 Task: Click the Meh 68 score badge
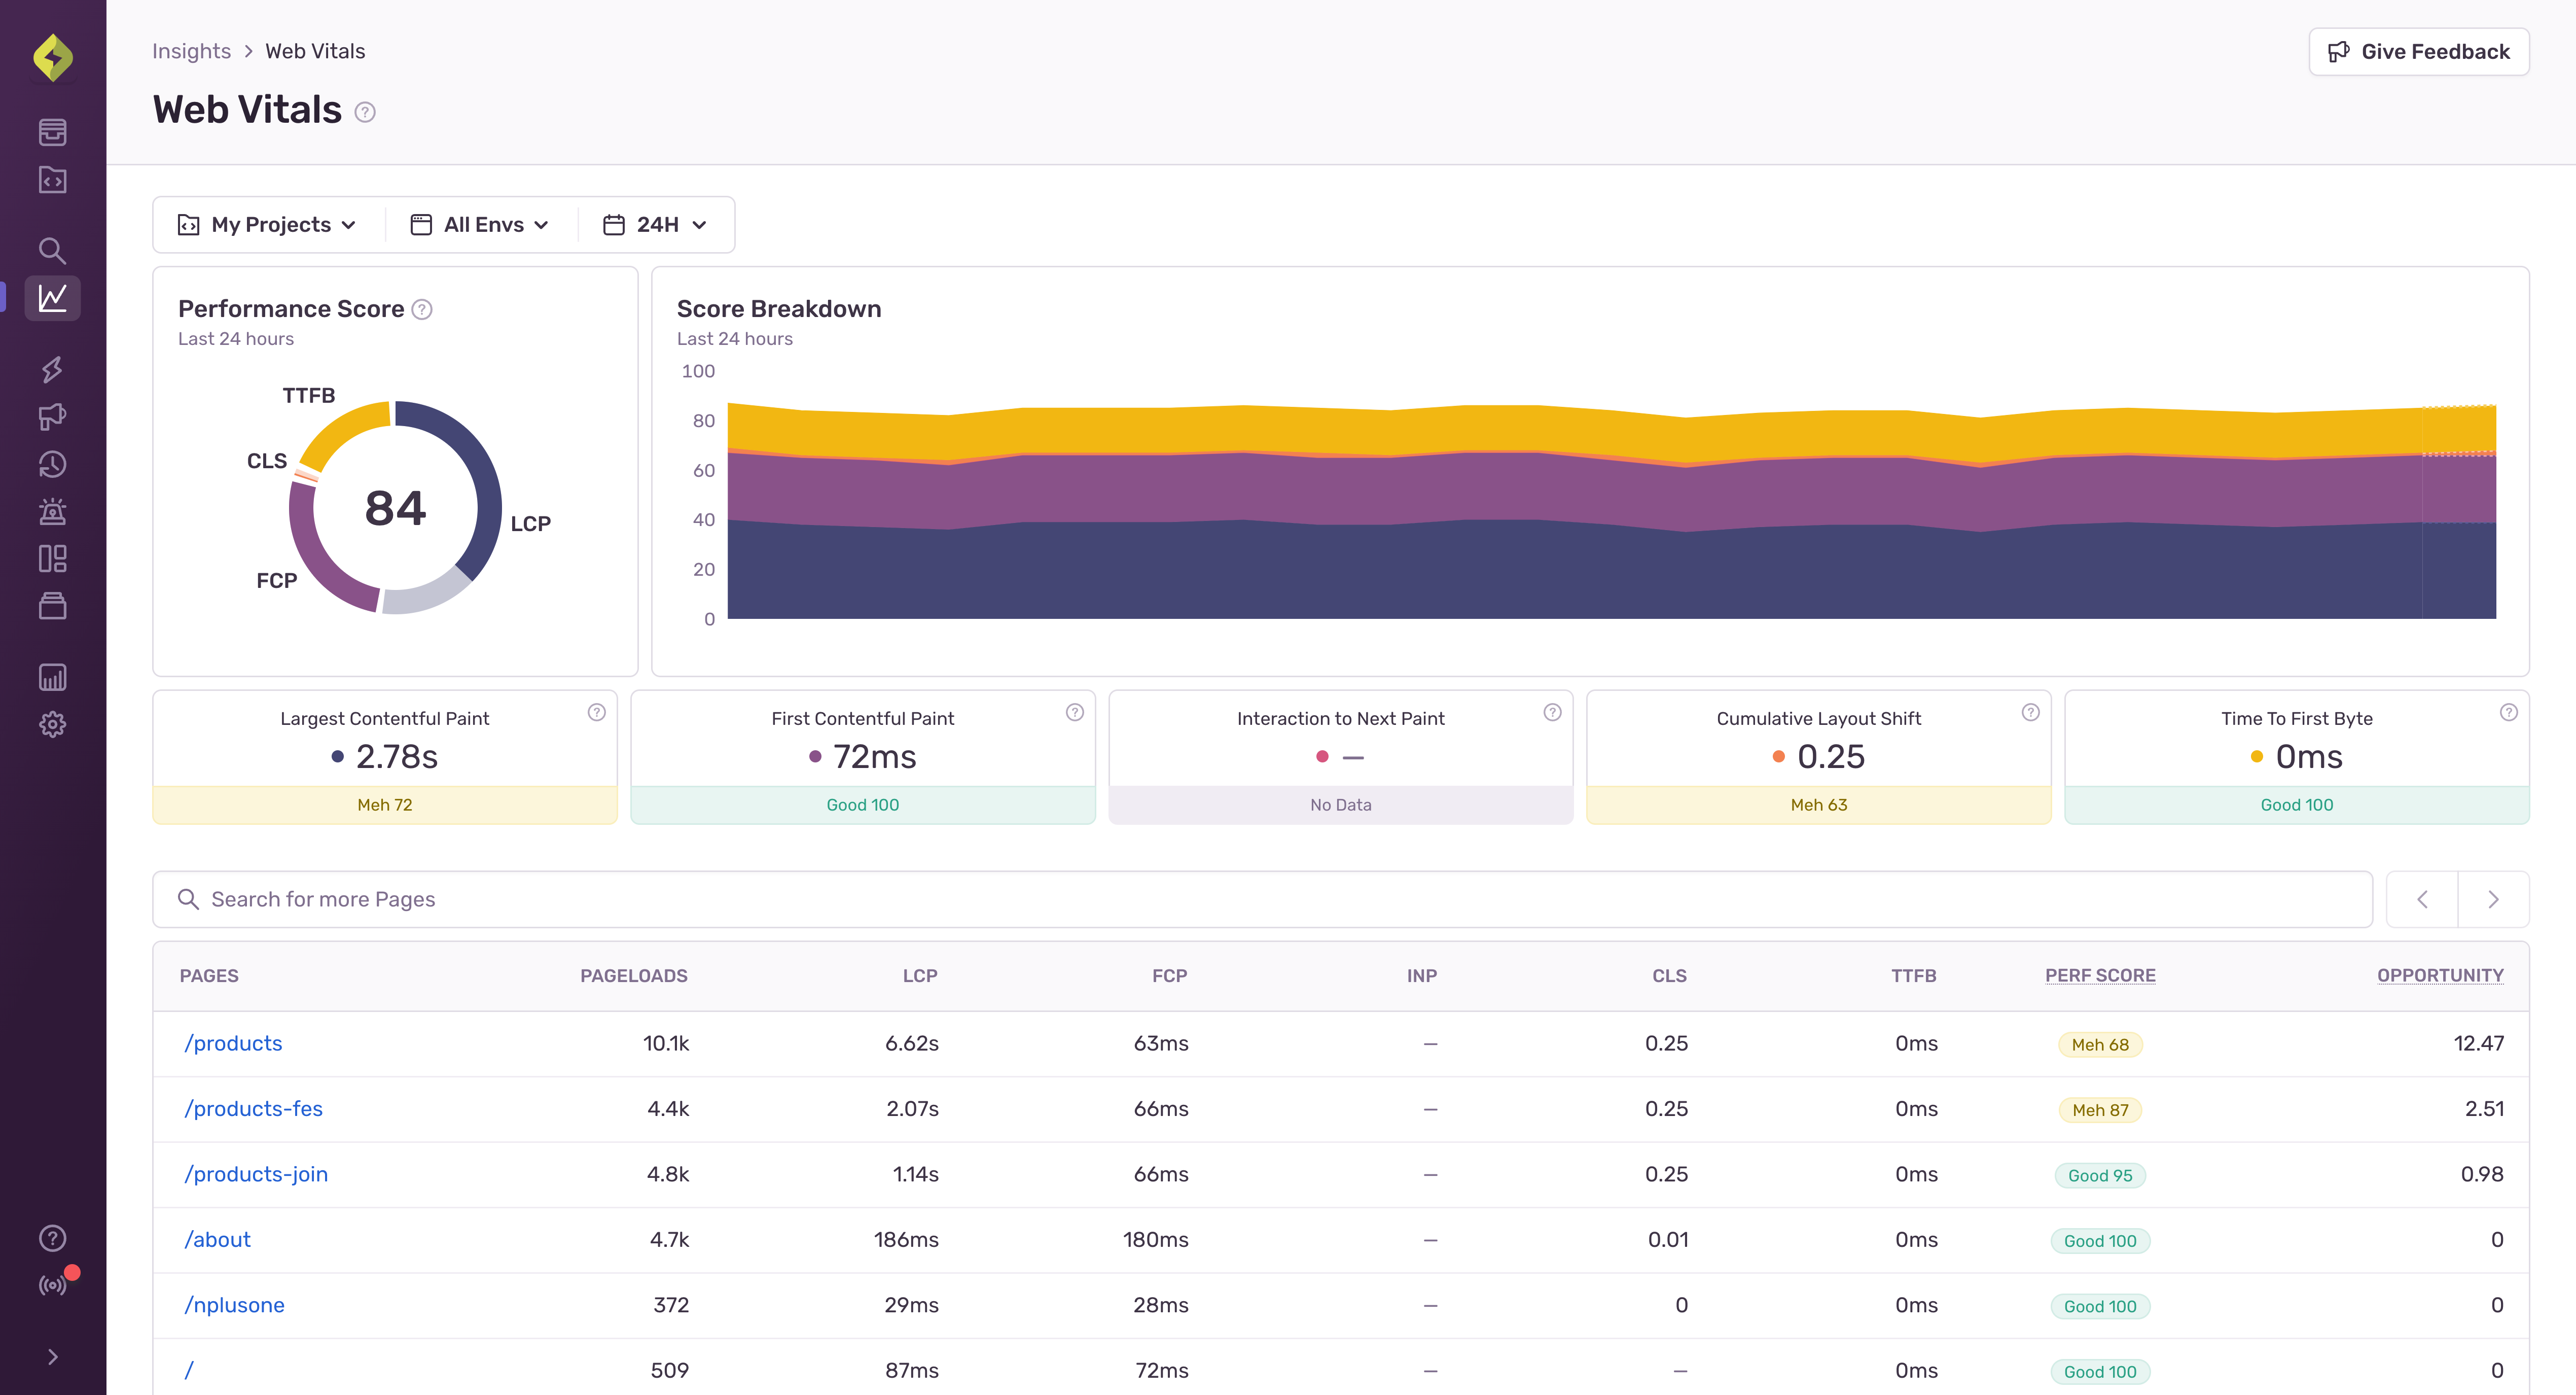(2100, 1045)
